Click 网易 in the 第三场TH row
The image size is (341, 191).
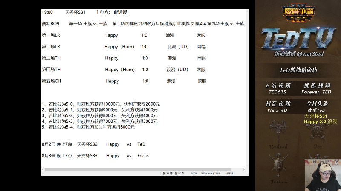click(x=201, y=58)
